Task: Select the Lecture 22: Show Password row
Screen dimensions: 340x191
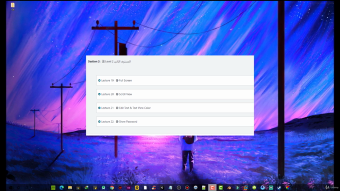Action: pyautogui.click(x=175, y=121)
